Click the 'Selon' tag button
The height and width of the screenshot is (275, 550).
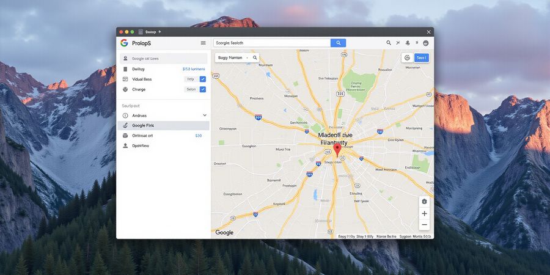click(191, 89)
